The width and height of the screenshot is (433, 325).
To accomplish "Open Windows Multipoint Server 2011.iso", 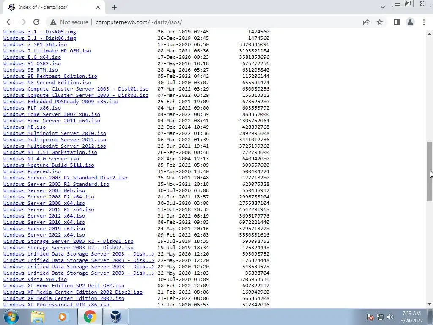I will (55, 140).
